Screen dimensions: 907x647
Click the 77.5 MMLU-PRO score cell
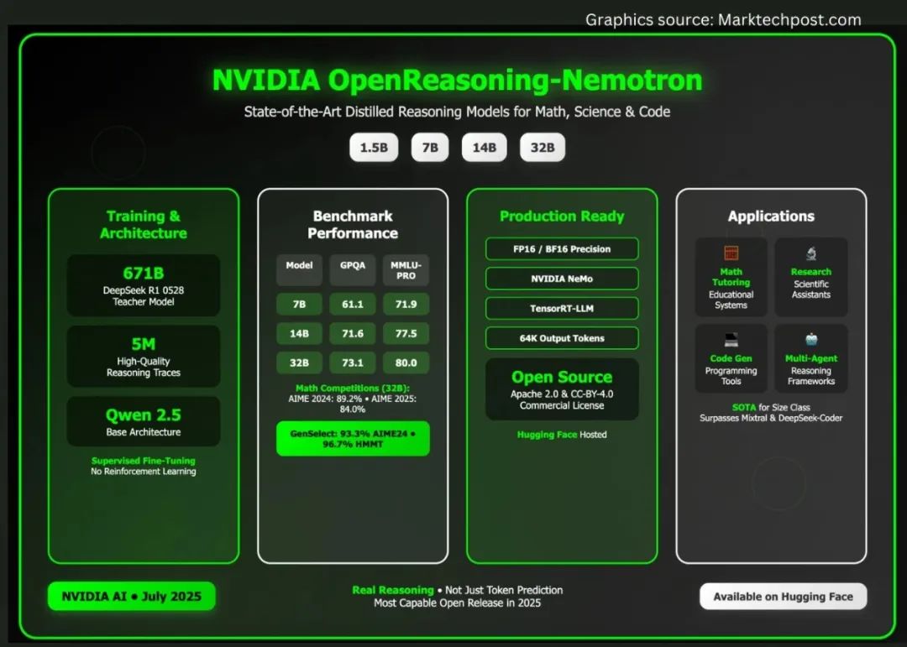click(x=406, y=334)
